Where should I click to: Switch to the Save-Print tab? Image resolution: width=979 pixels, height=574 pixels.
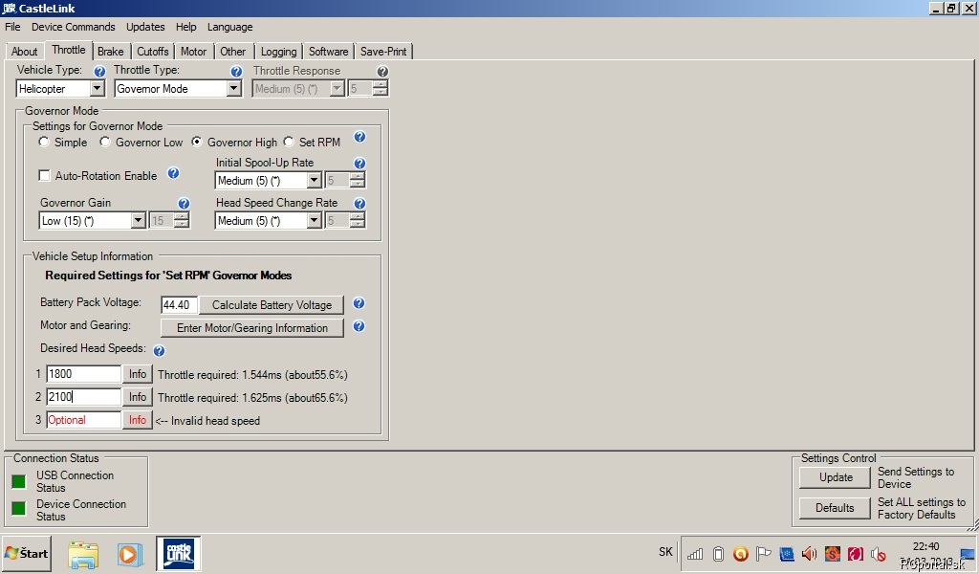point(383,52)
